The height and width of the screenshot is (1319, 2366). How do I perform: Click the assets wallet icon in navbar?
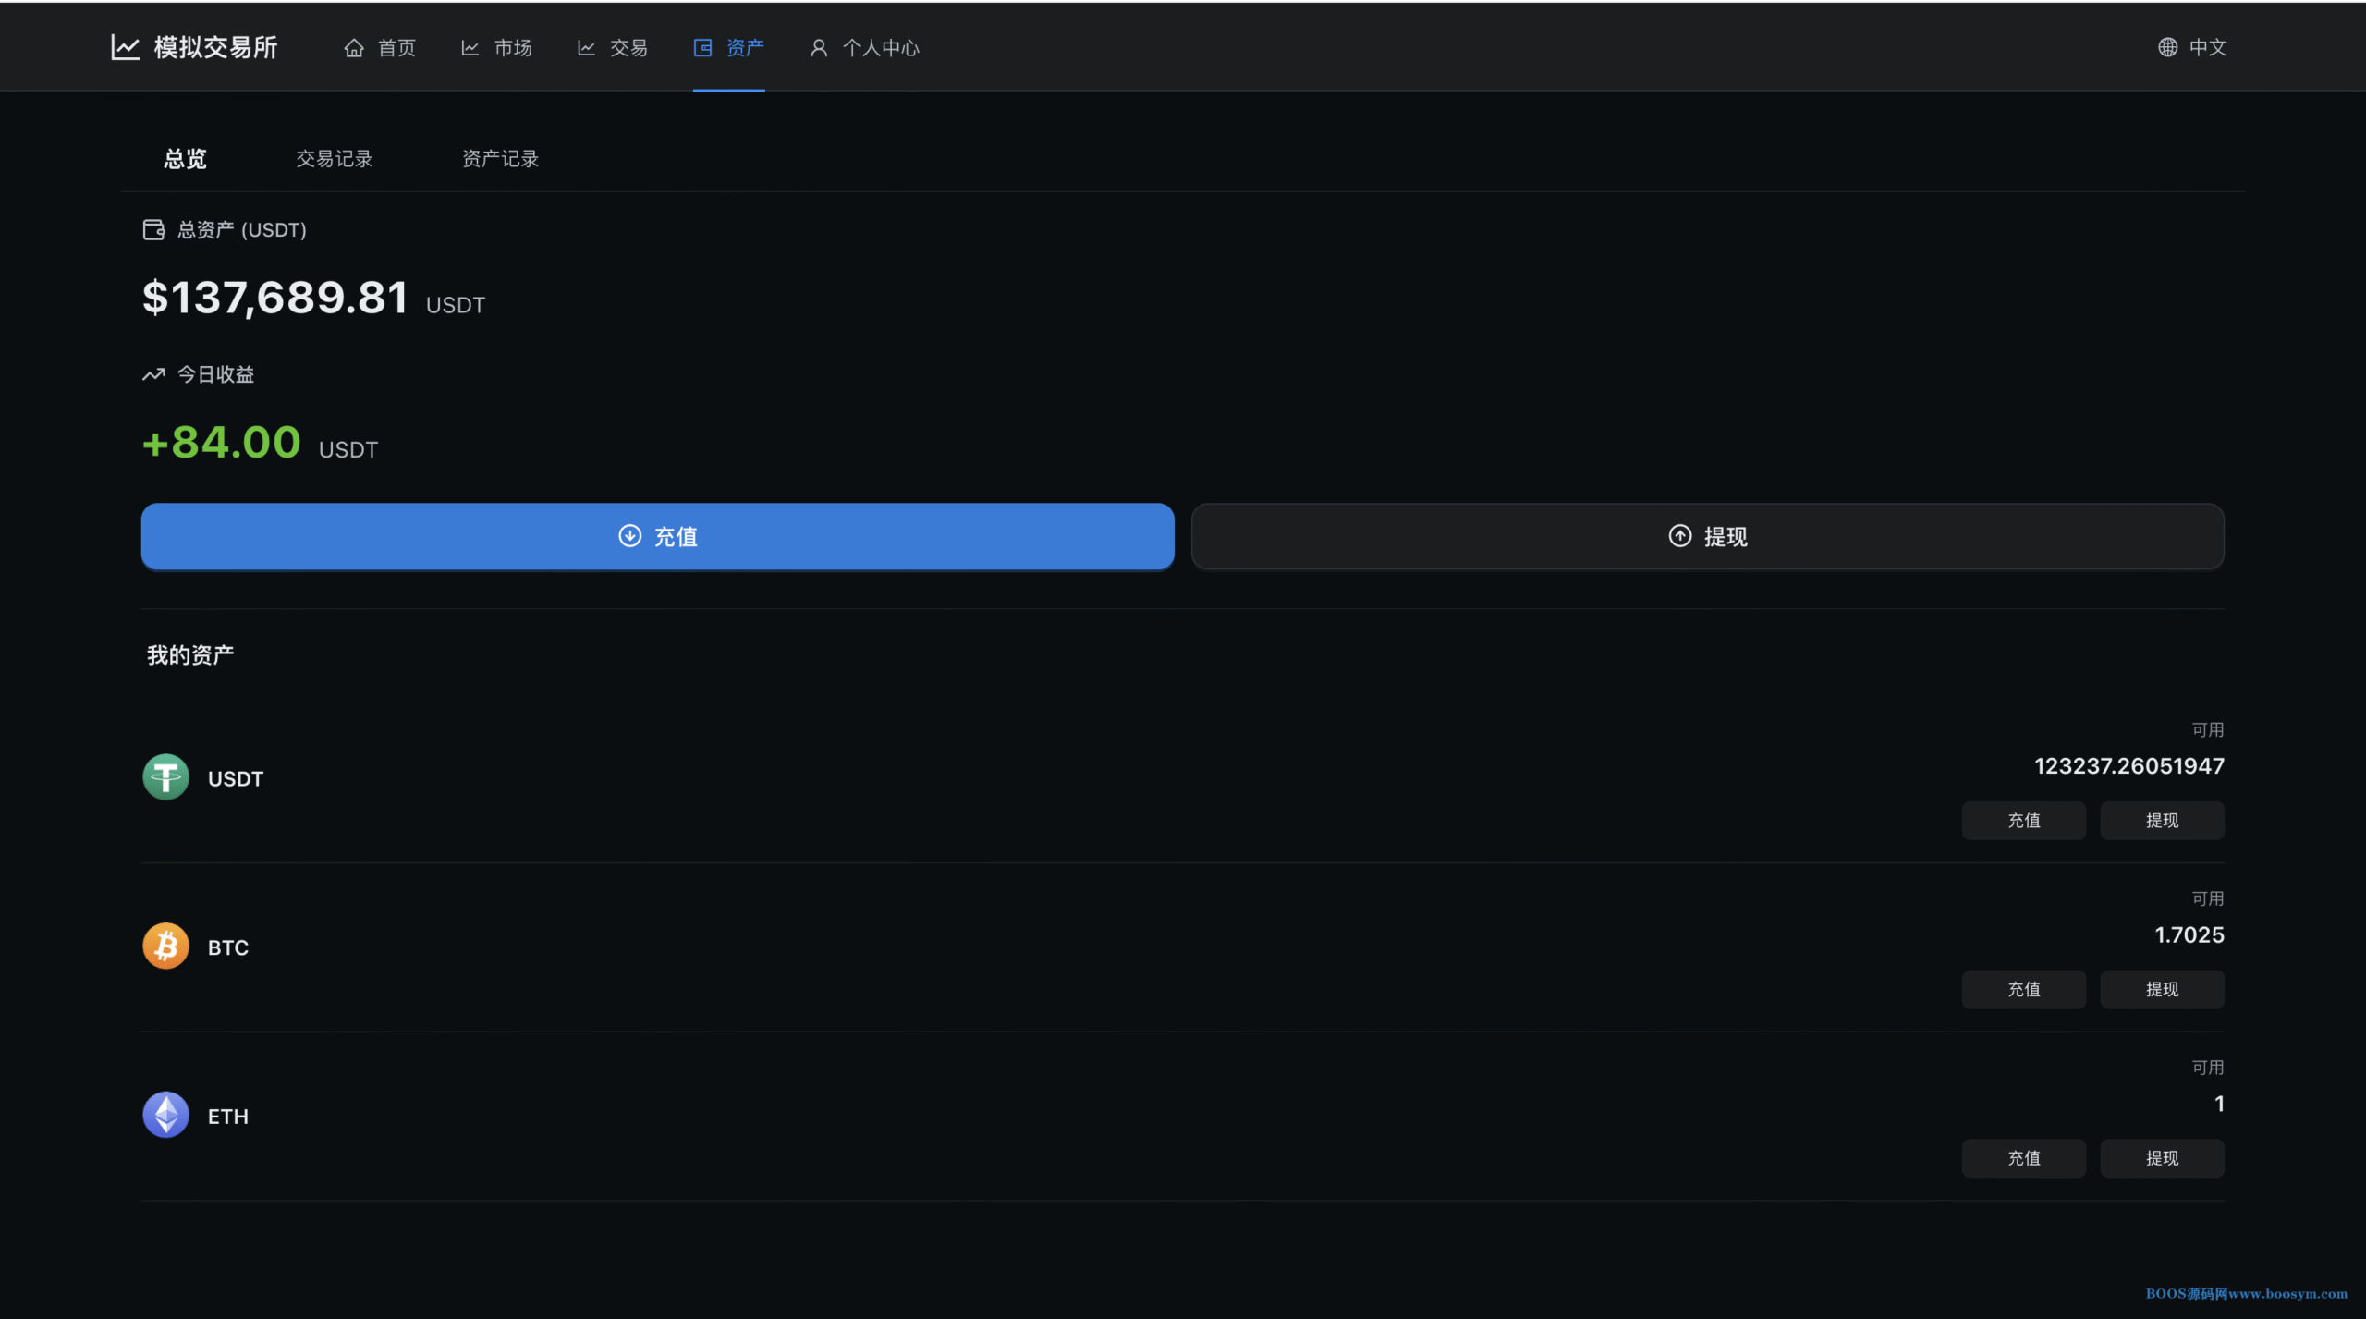702,47
